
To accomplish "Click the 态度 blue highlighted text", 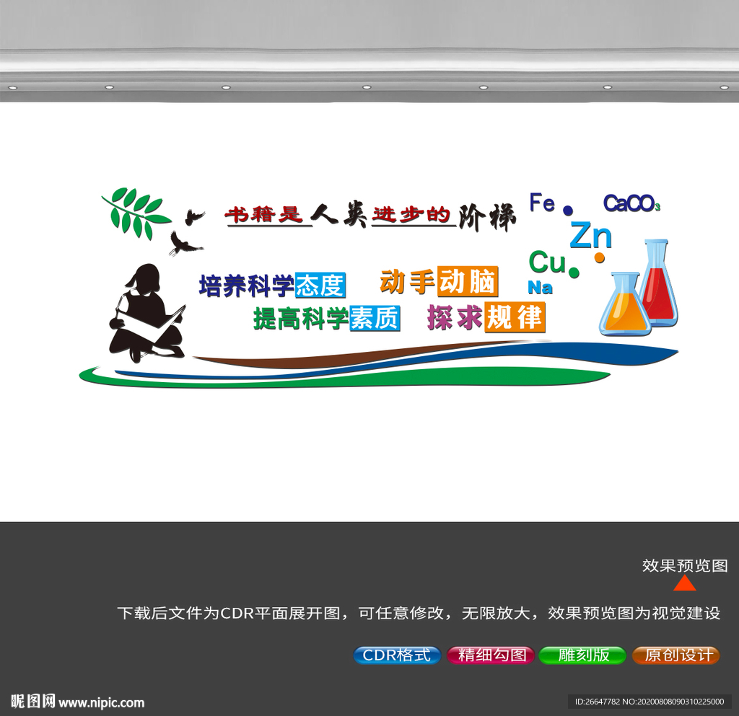I will click(x=320, y=285).
